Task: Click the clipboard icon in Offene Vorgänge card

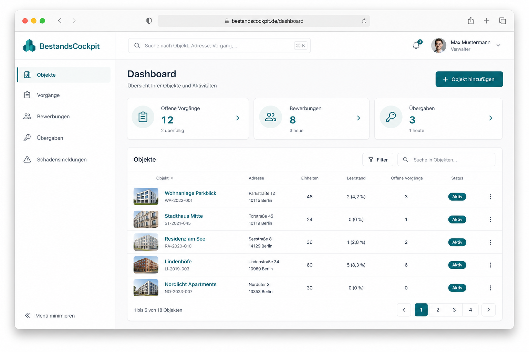Action: [143, 117]
